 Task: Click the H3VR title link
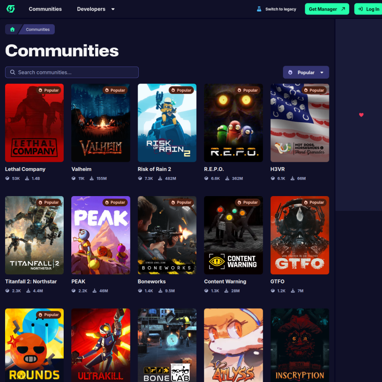point(278,169)
